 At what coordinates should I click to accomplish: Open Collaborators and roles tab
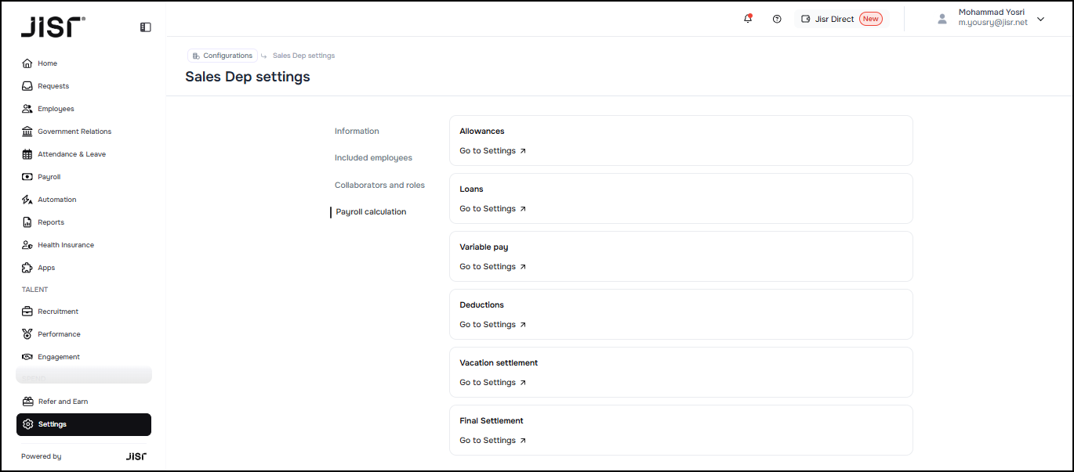click(379, 186)
